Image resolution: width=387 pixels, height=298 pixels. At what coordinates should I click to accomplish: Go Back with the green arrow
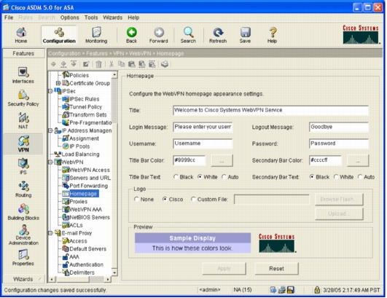[131, 35]
